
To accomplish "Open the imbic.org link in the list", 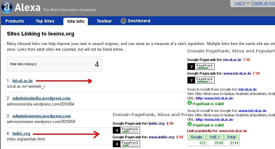I will pyautogui.click(x=21, y=134).
